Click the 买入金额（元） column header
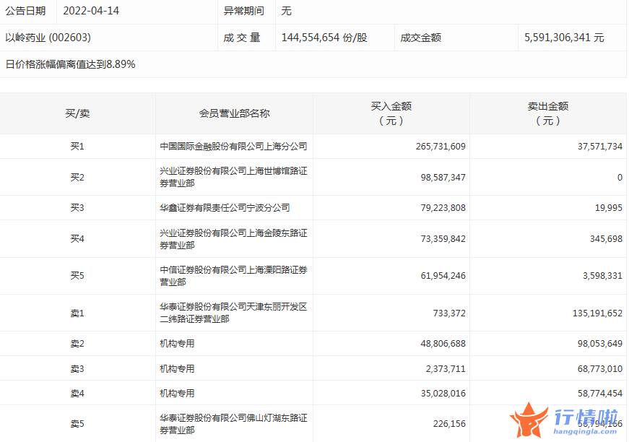 pos(391,113)
